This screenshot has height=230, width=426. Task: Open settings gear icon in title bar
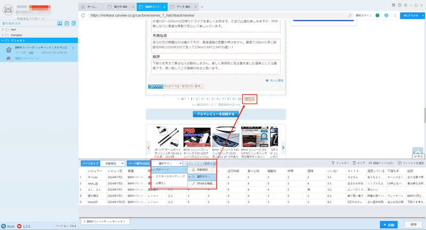click(405, 5)
